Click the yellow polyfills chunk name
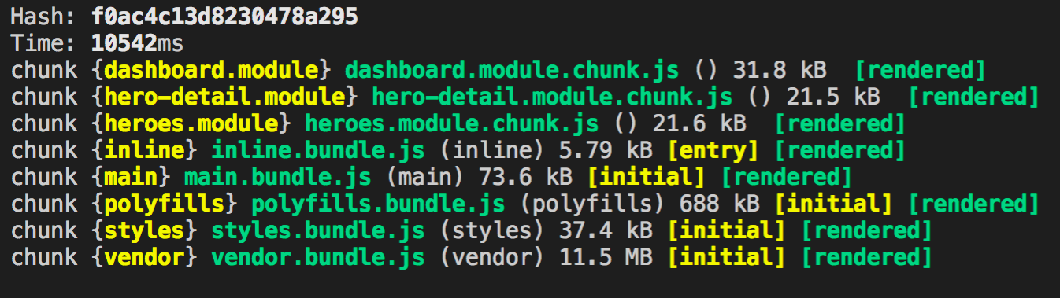This screenshot has height=298, width=1060. click(165, 204)
